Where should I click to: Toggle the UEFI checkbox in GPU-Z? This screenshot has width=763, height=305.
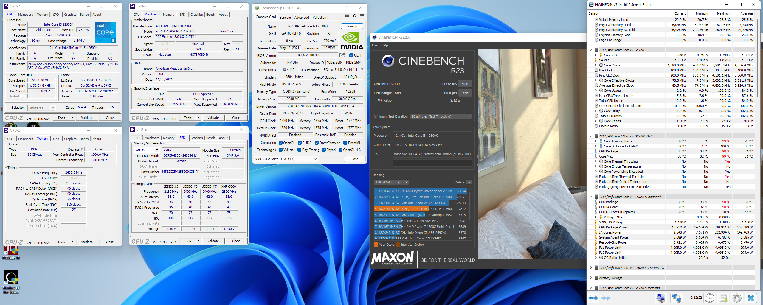tap(351, 55)
